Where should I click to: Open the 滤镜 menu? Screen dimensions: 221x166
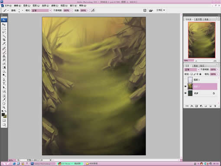(x=55, y=6)
